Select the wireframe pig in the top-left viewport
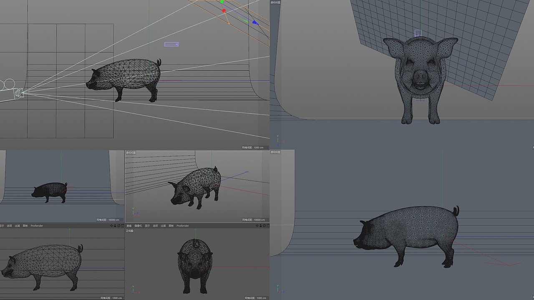 (124, 80)
